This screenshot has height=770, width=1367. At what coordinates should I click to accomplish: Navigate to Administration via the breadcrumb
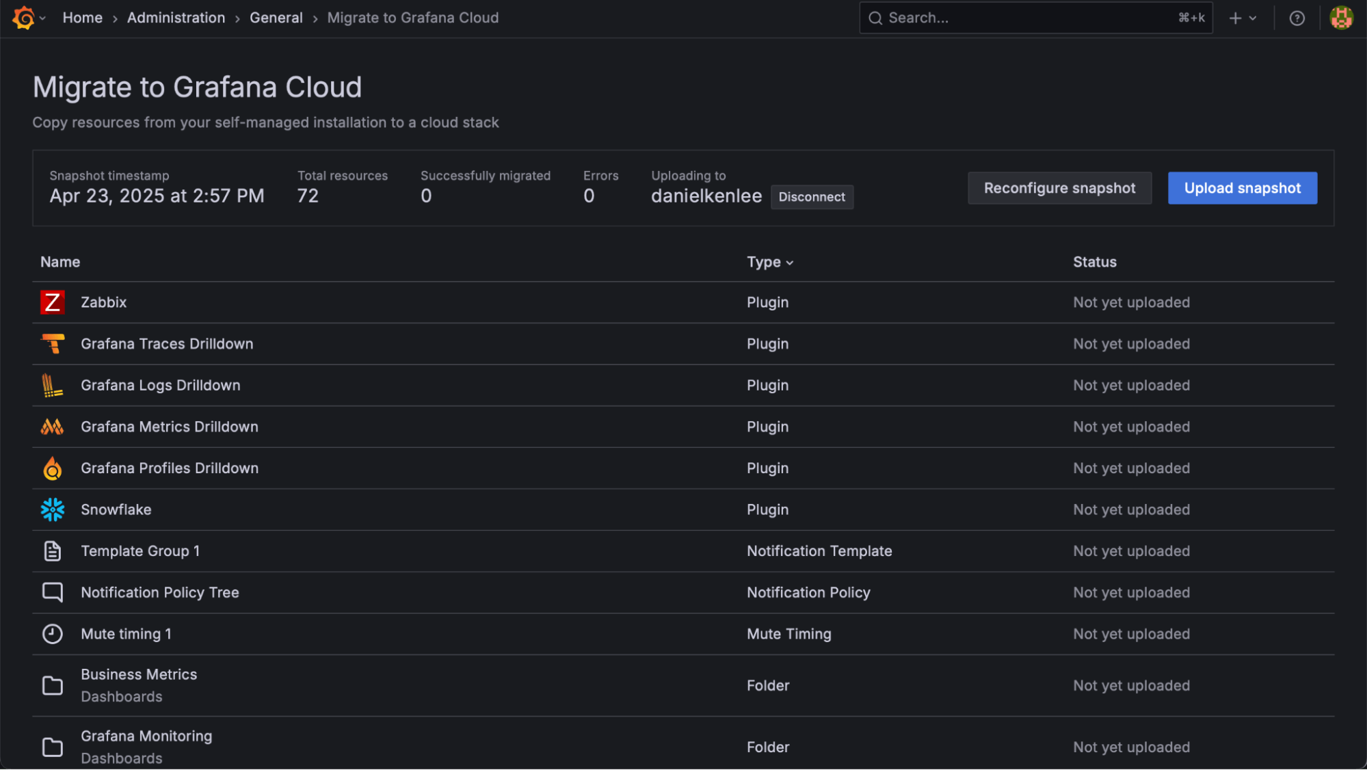coord(176,18)
